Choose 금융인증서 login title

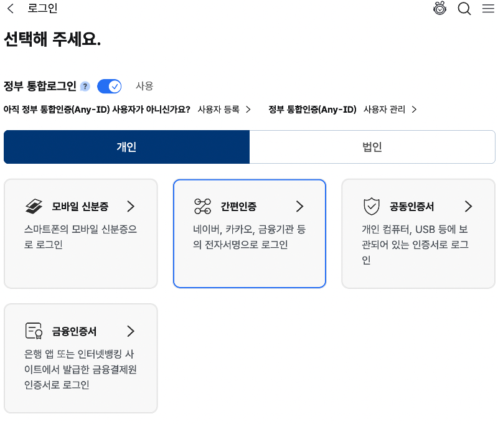pos(74,331)
